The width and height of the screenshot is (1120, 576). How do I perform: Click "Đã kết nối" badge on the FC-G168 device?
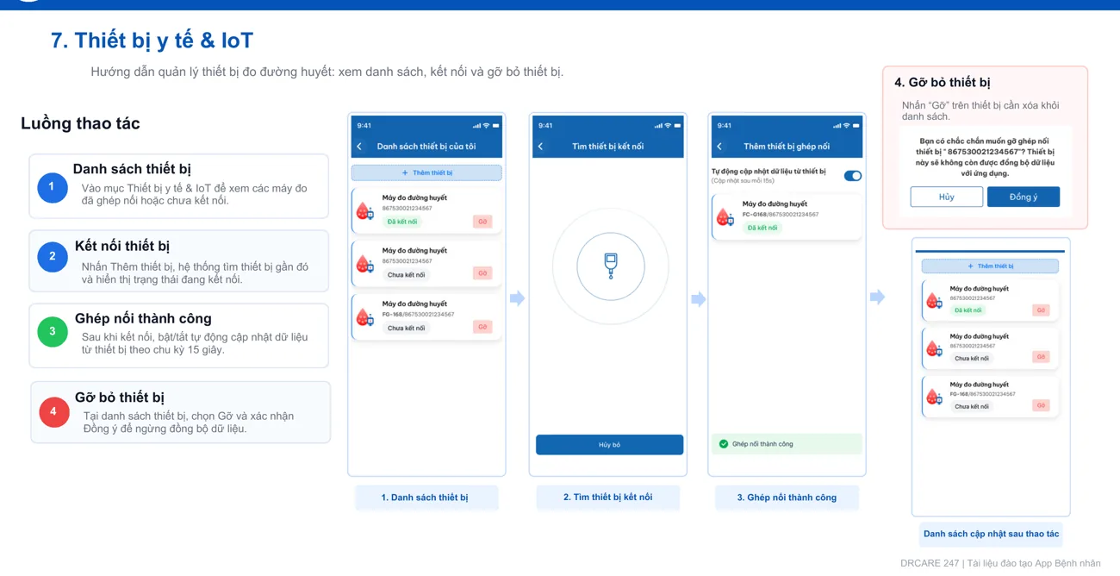[x=762, y=228]
